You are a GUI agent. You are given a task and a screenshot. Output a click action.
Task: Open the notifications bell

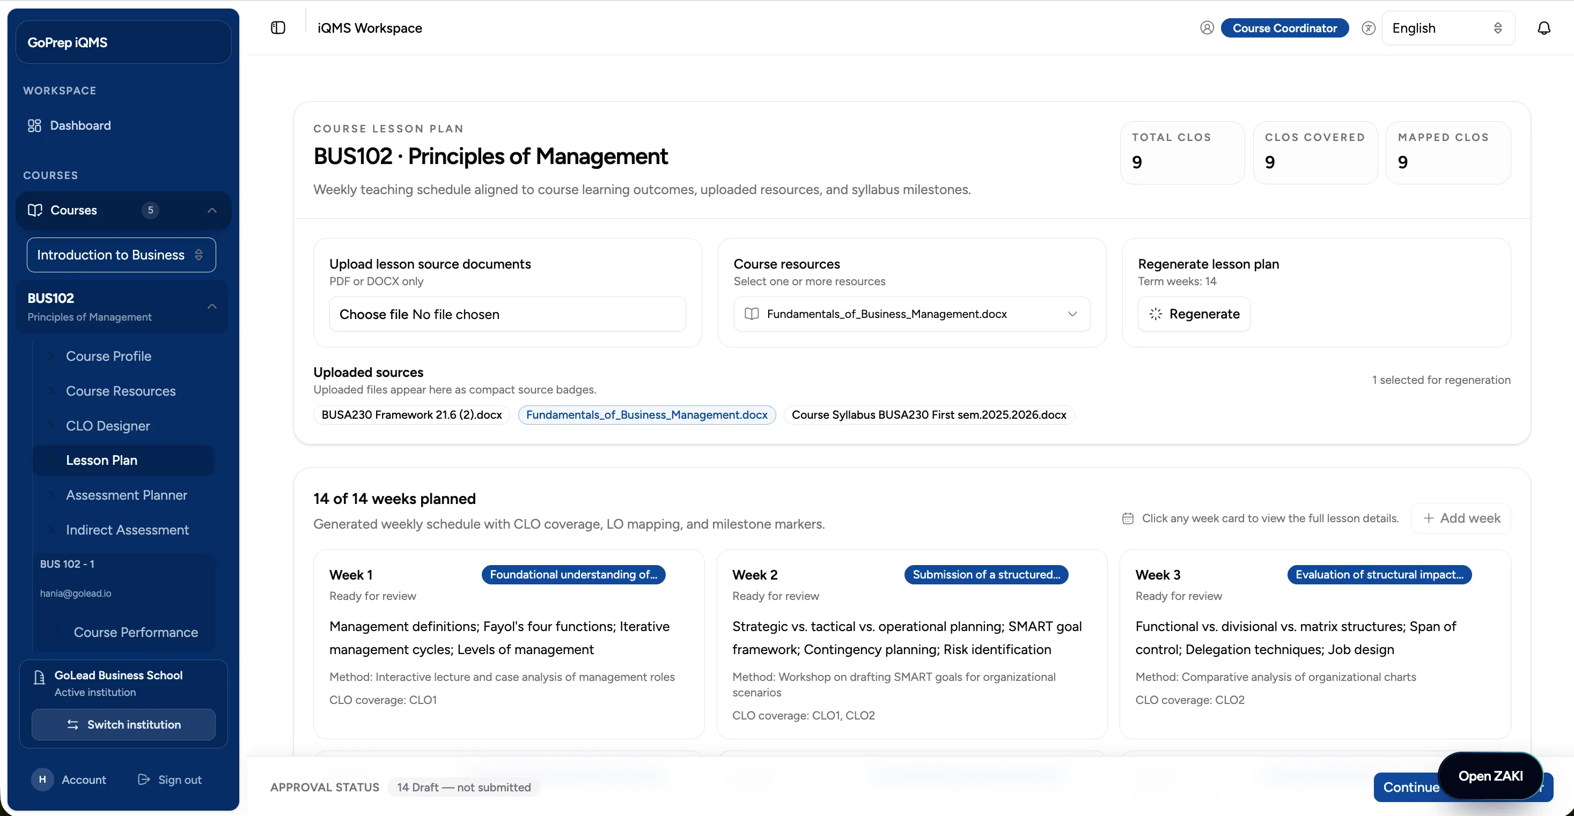click(x=1543, y=28)
